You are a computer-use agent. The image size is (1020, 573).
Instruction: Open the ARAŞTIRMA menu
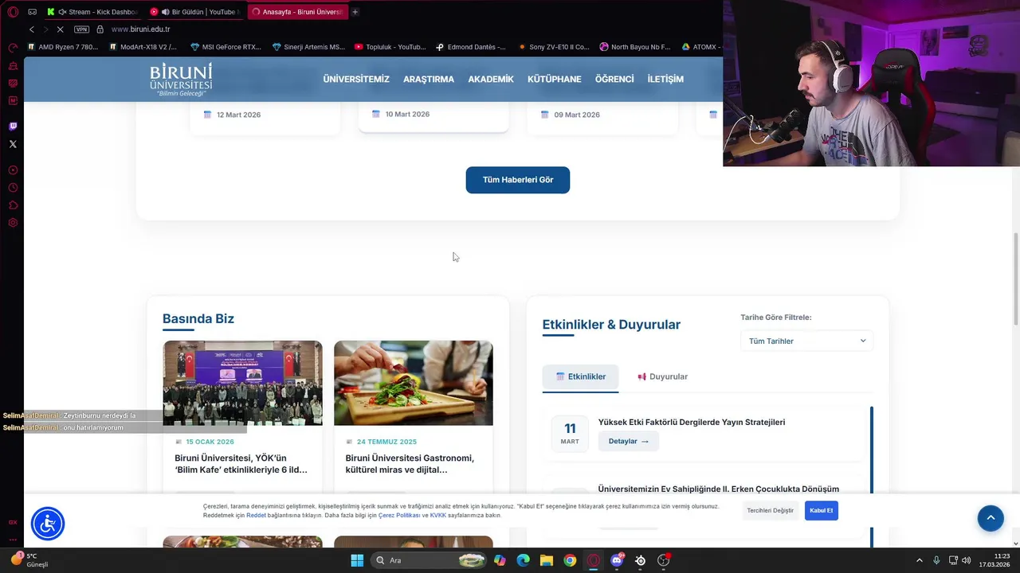tap(429, 79)
